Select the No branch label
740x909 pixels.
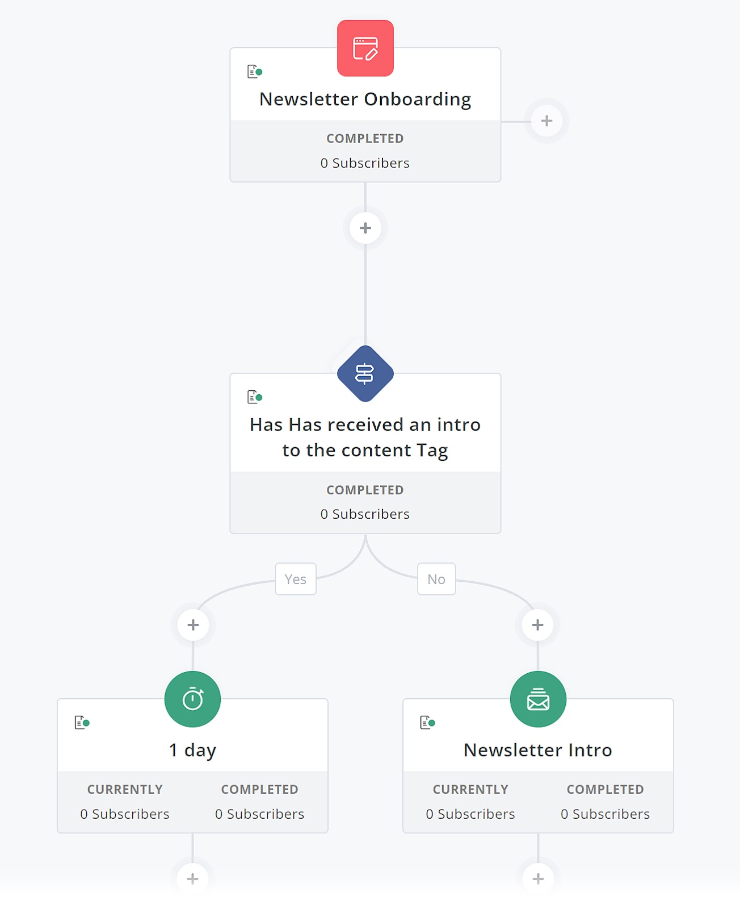(x=435, y=579)
